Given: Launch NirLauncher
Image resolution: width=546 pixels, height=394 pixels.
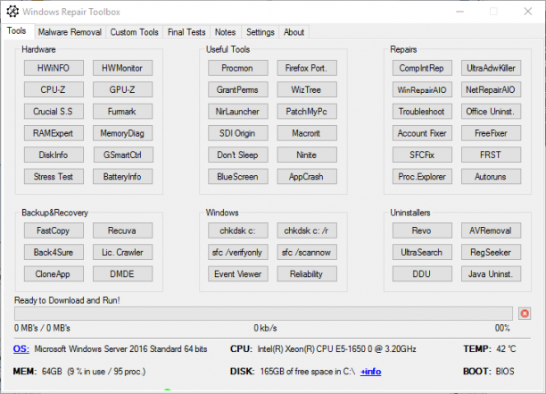Looking at the screenshot, I should tap(238, 112).
